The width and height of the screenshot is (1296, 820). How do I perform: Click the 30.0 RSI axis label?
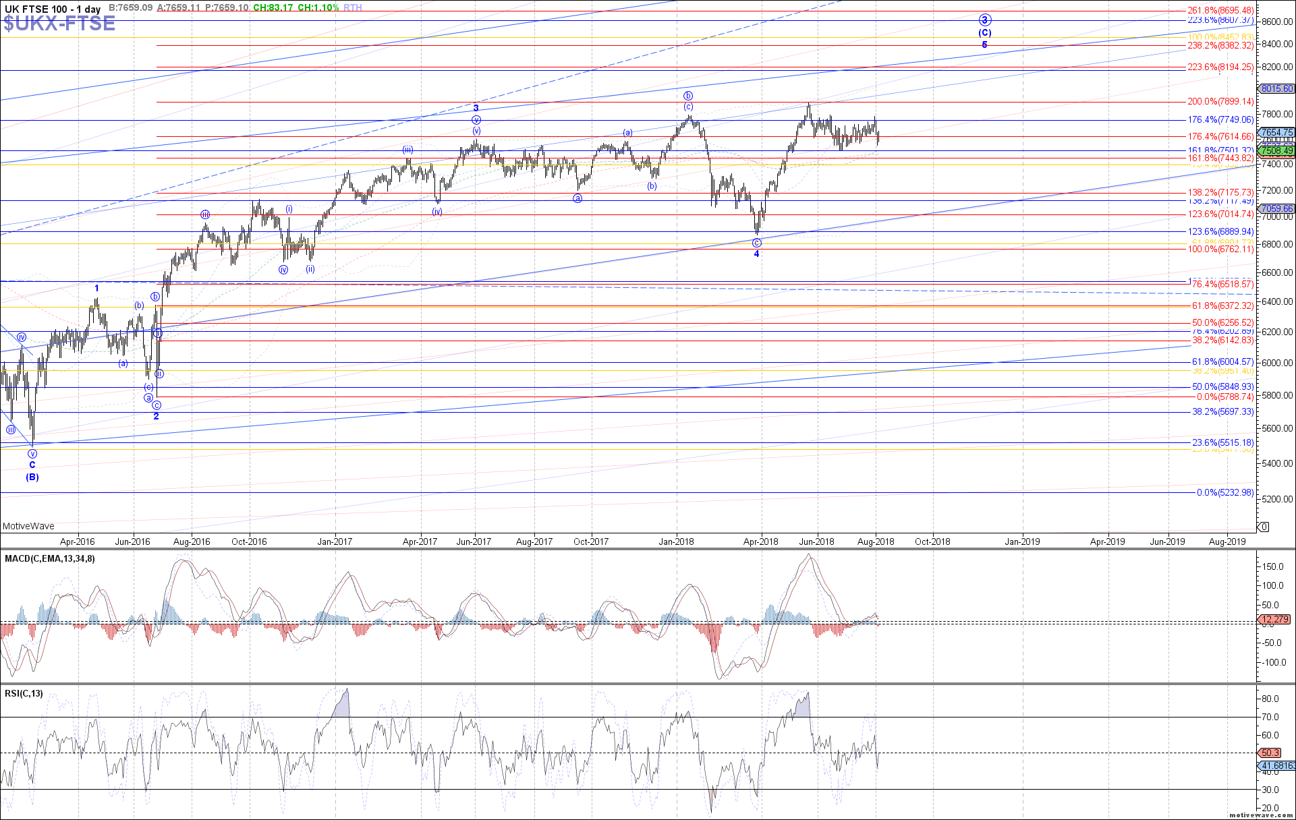[1270, 790]
